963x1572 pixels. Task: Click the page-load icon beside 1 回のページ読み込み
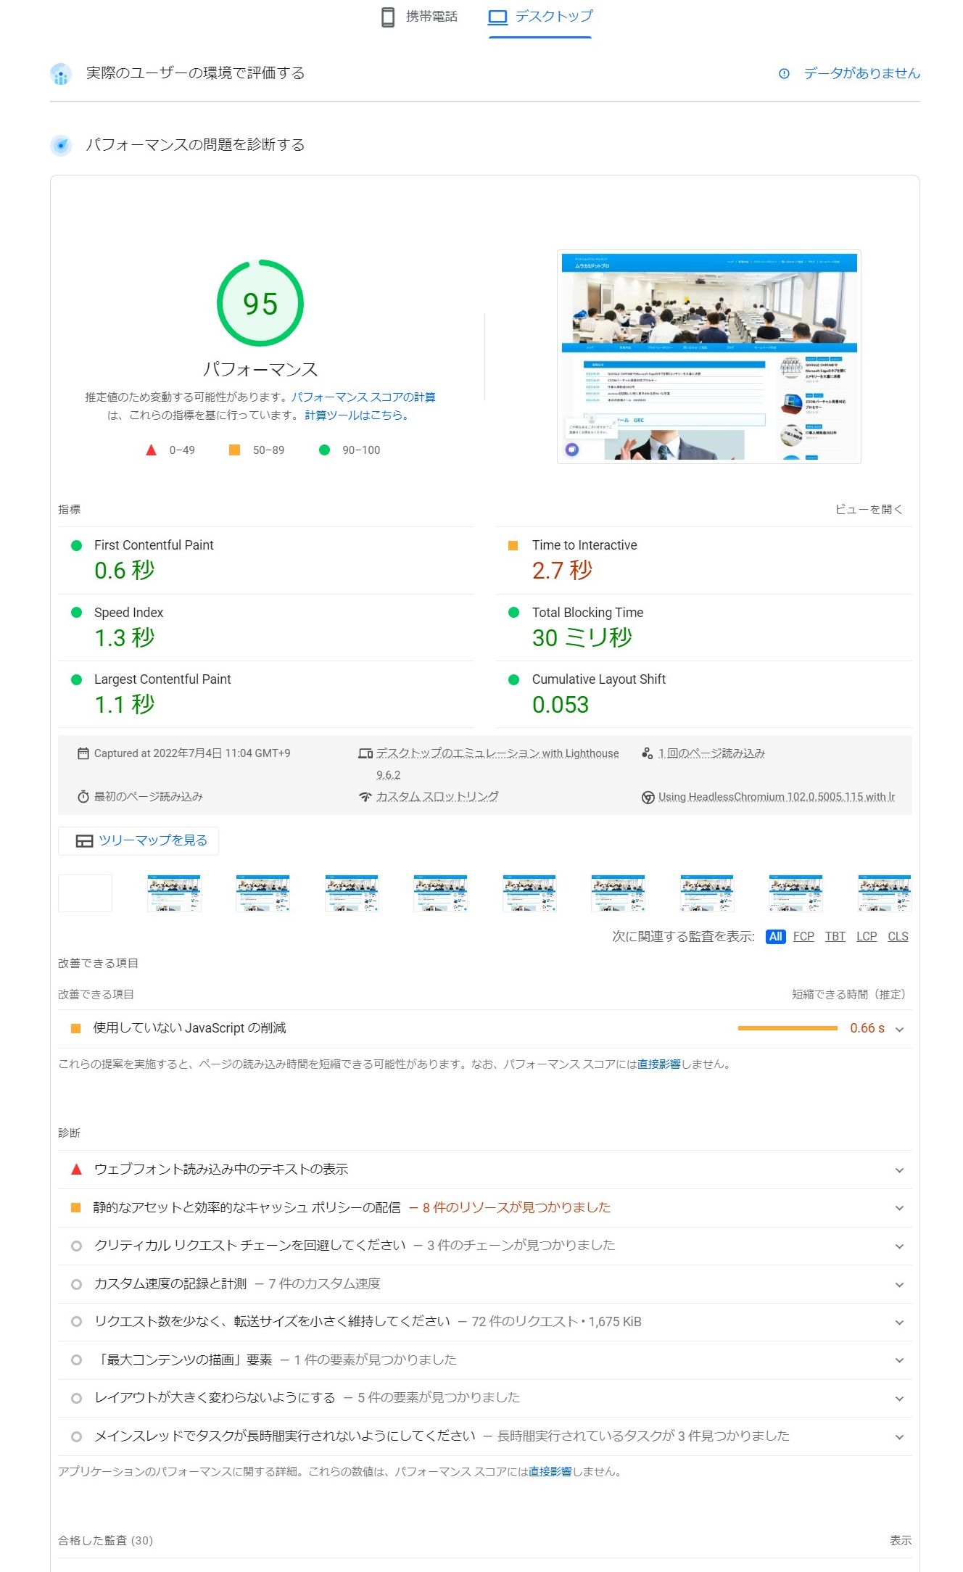pyautogui.click(x=647, y=753)
